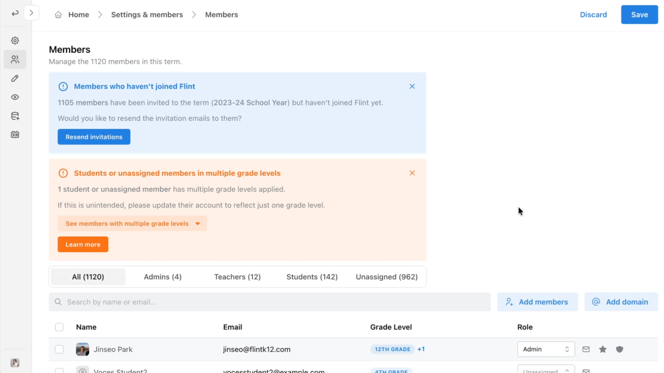This screenshot has height=373, width=664.
Task: Dismiss the multiple grade levels warning
Action: [412, 173]
